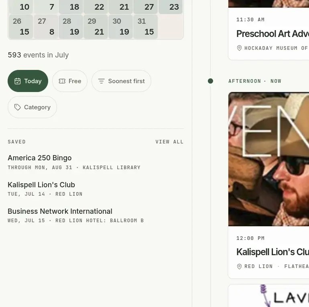Click the 'AFTERNOON · NOW' section label
309x307 pixels.
255,81
